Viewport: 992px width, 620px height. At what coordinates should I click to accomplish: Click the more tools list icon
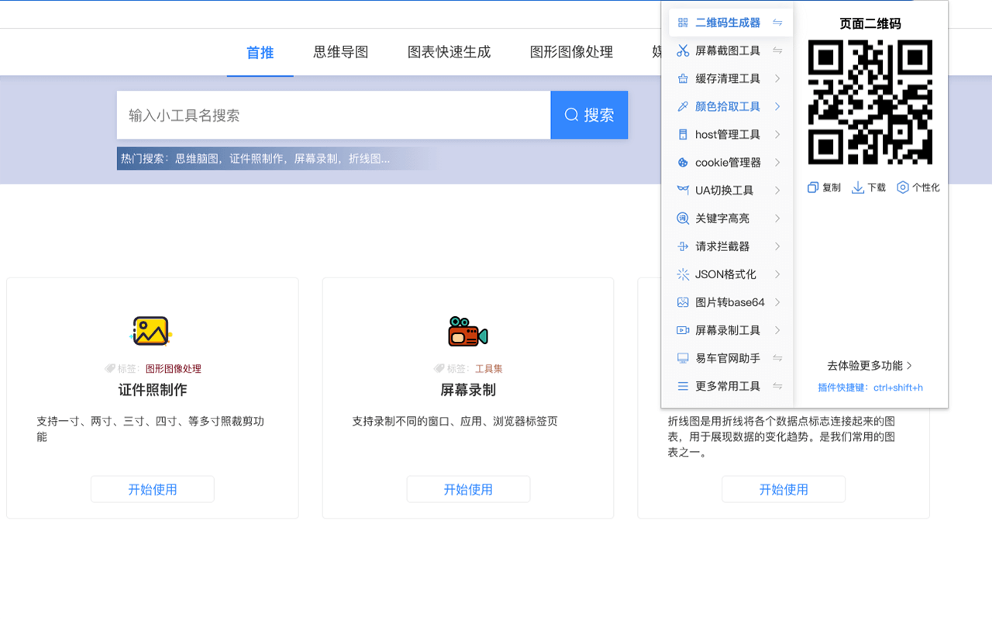coord(683,386)
